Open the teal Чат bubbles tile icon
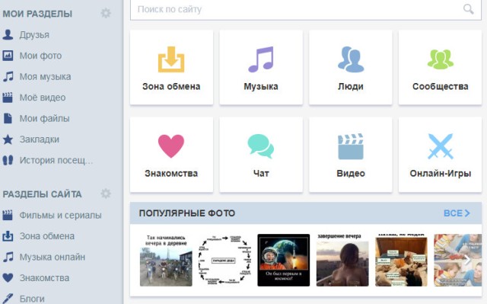 pos(261,146)
